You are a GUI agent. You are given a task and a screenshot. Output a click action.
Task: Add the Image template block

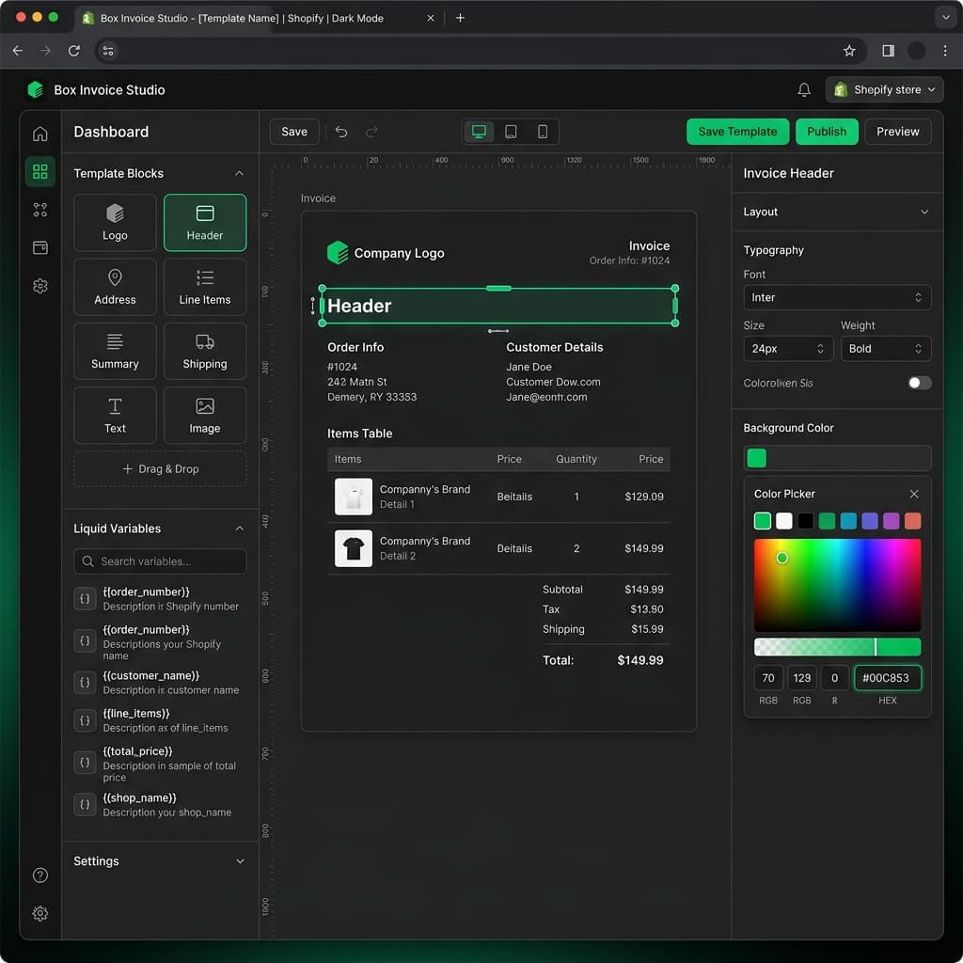(204, 415)
